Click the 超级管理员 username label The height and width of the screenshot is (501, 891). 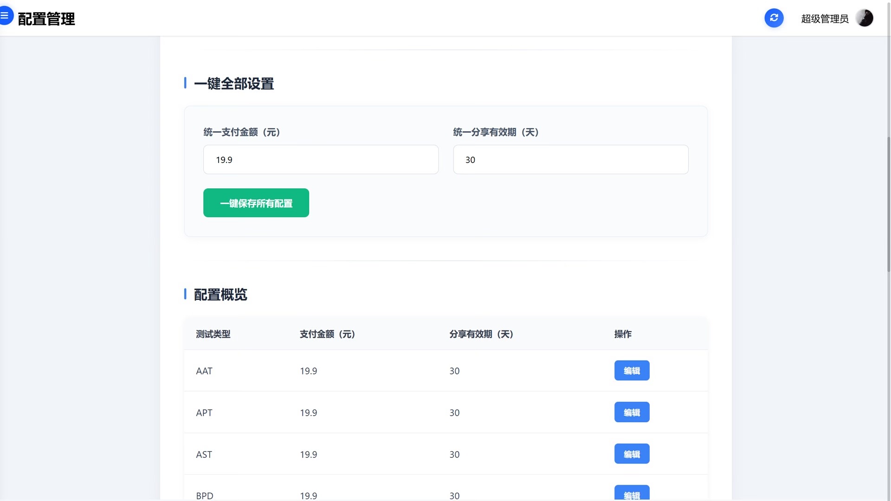point(824,19)
